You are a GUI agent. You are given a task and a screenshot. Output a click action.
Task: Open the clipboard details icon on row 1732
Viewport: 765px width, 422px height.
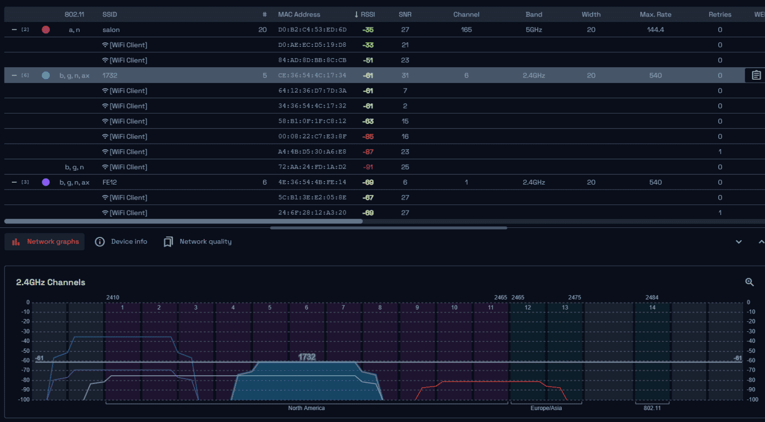756,75
